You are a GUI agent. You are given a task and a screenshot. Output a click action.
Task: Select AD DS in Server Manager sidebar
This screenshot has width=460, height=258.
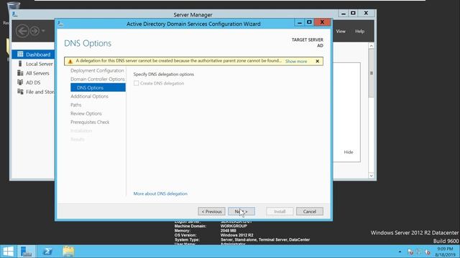(x=33, y=82)
